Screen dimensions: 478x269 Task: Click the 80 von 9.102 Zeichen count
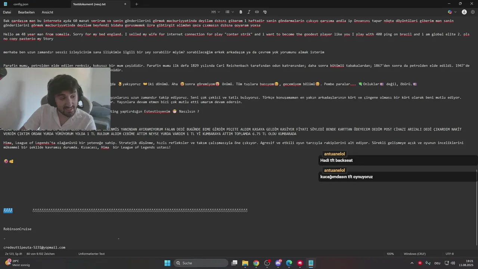[x=41, y=254]
